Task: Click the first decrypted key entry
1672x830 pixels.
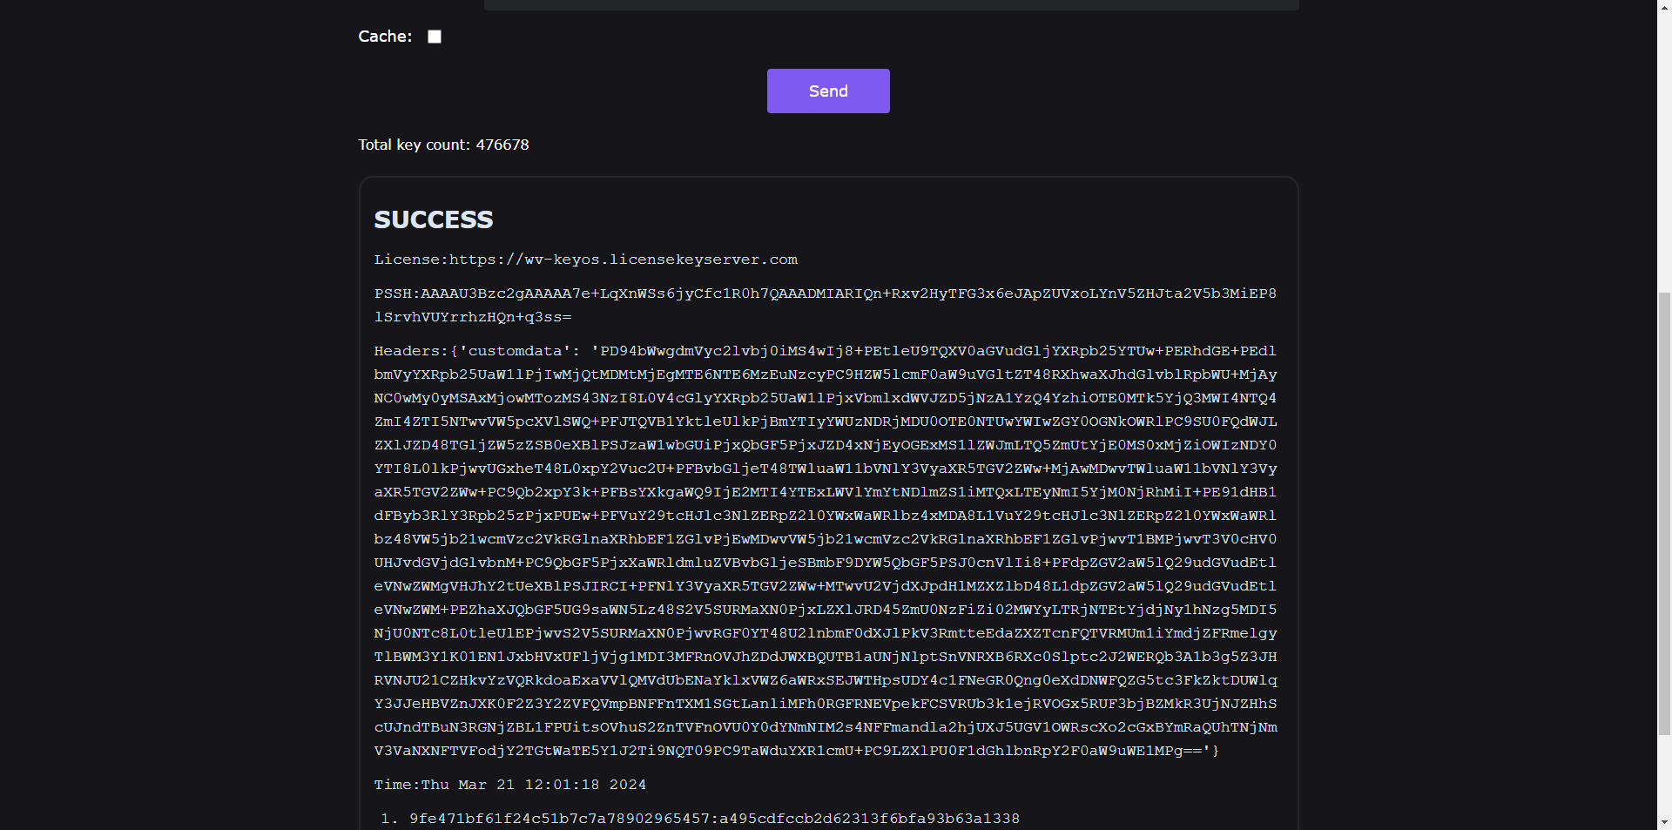Action: (x=714, y=819)
